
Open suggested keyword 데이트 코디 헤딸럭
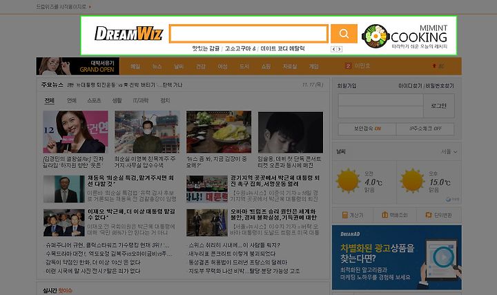pyautogui.click(x=282, y=48)
